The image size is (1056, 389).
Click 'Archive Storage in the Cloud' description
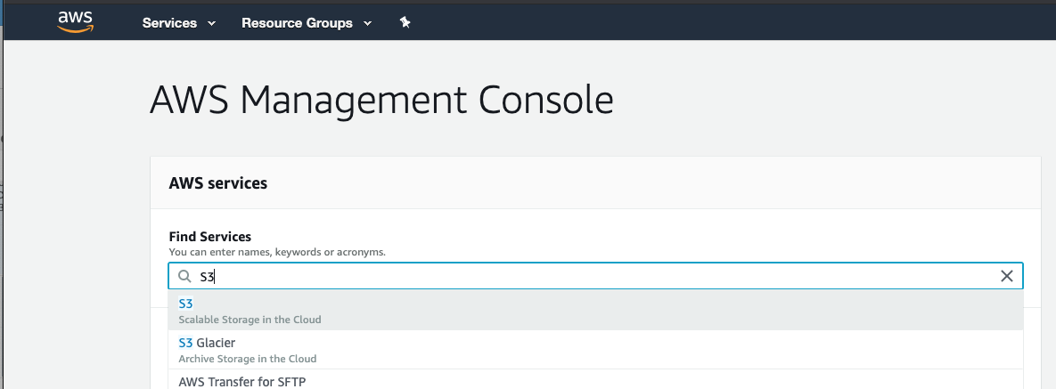[247, 359]
